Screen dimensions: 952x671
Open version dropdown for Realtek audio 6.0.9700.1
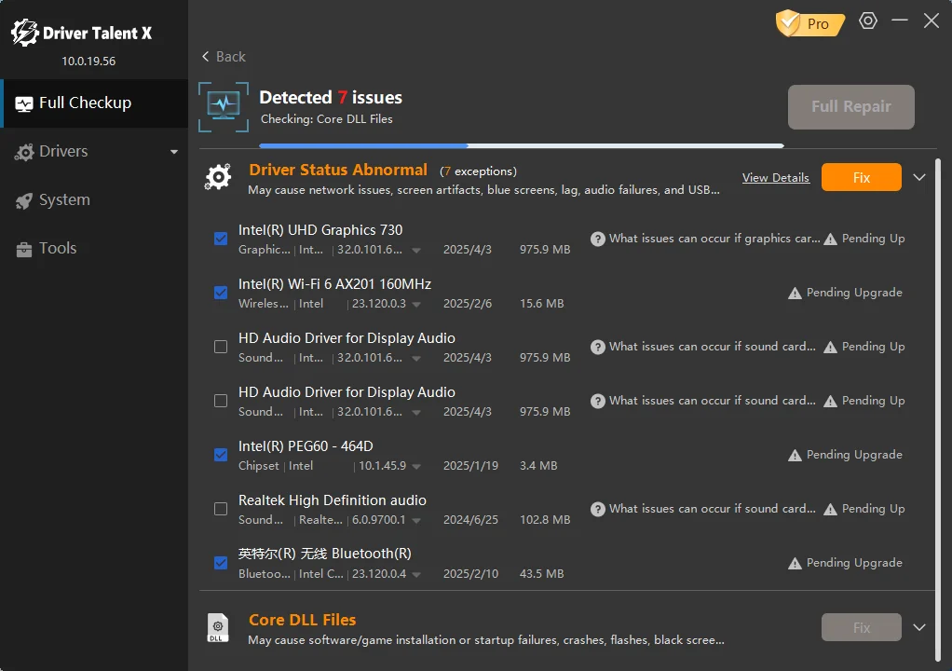click(416, 520)
